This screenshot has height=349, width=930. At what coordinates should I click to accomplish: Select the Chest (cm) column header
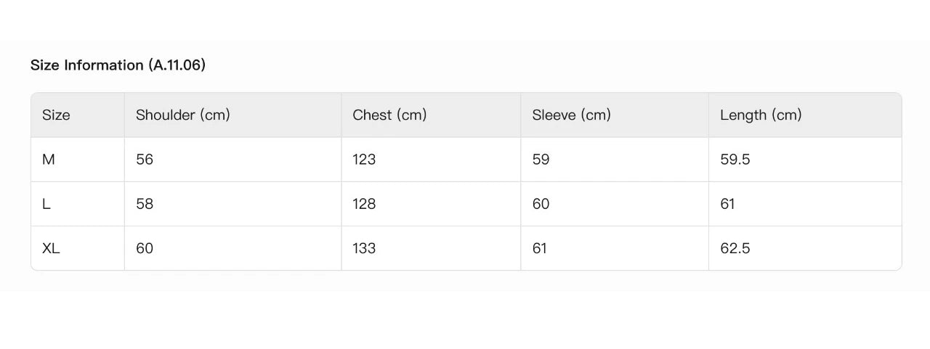click(389, 115)
